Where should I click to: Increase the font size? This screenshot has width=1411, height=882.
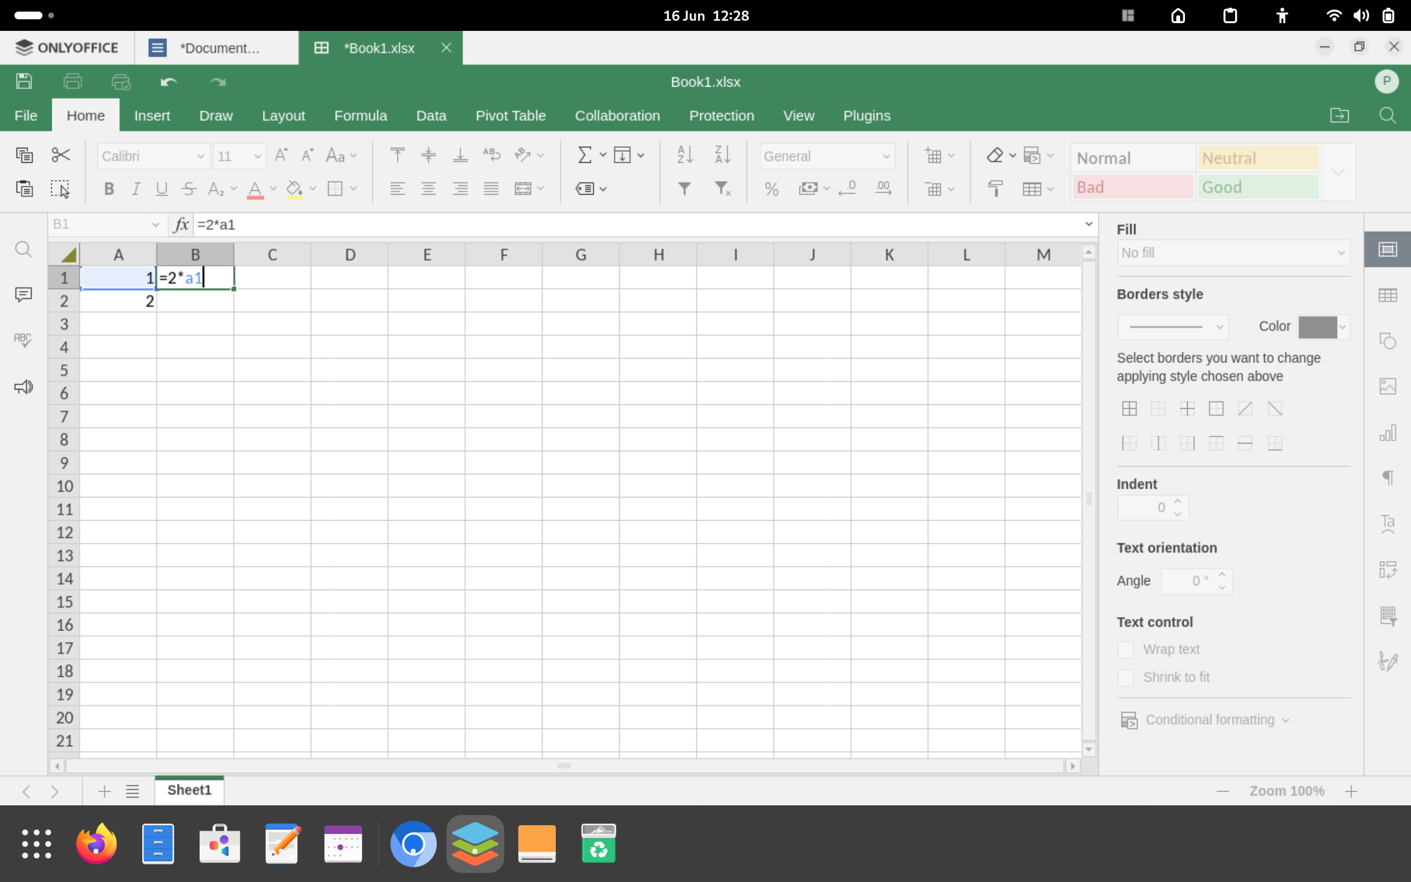pos(281,155)
